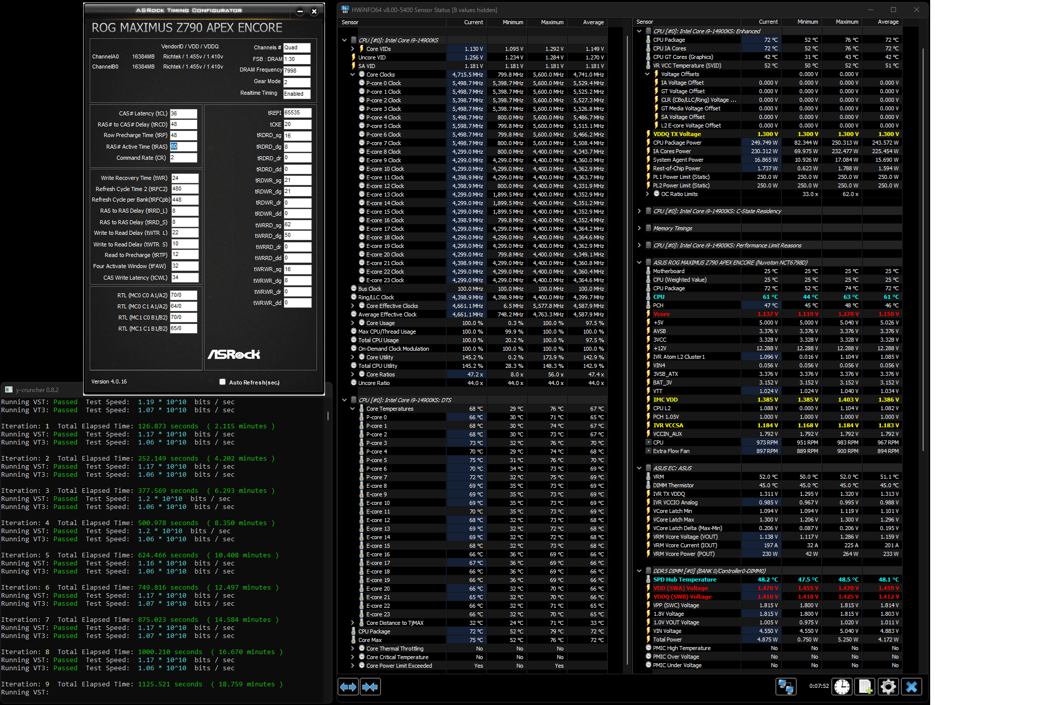Click the left pane vertical scrollbar in HWiNFO
This screenshot has width=1040, height=705.
point(628,350)
